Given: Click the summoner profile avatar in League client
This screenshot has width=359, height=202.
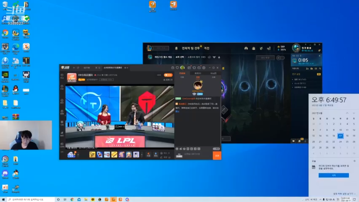Looking at the screenshot, I should coord(296,48).
